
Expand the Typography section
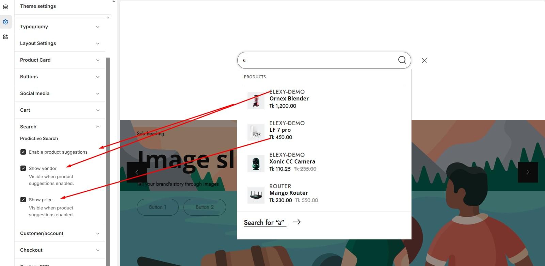click(60, 27)
